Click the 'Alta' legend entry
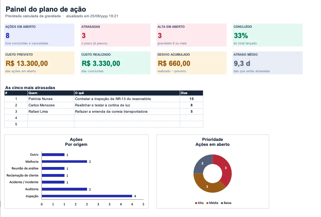Screen dimensions: 321x217 [199, 203]
